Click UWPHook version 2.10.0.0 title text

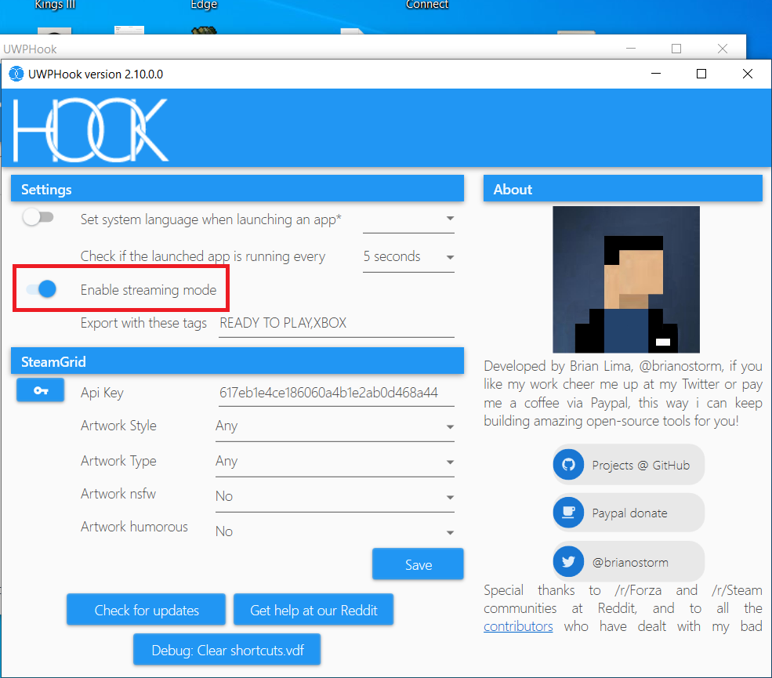pyautogui.click(x=96, y=74)
